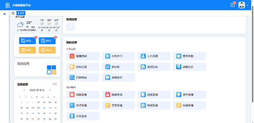Open the blue 我的… button with badge 8
254x123 pixels.
(x=47, y=41)
